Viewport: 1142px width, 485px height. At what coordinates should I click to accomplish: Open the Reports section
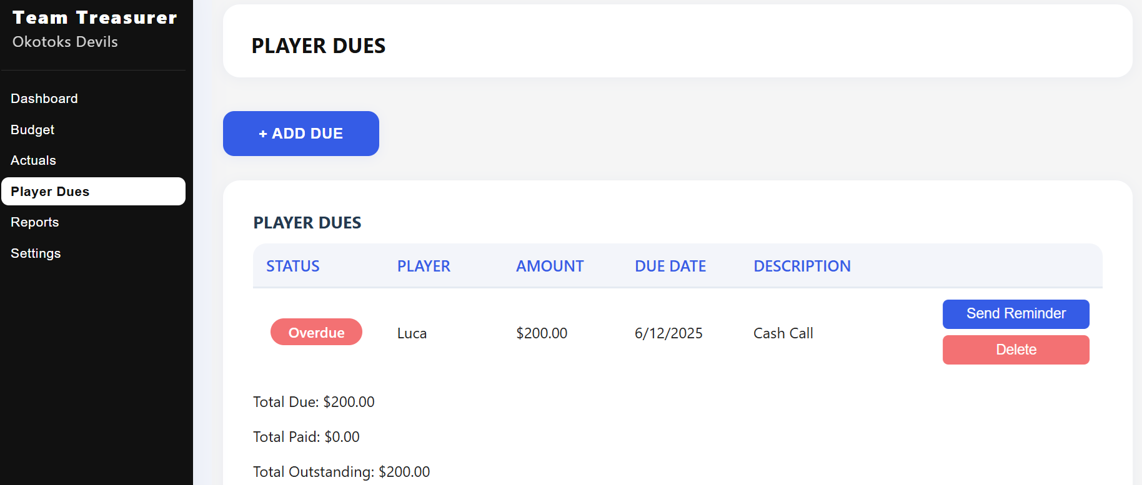pyautogui.click(x=34, y=222)
